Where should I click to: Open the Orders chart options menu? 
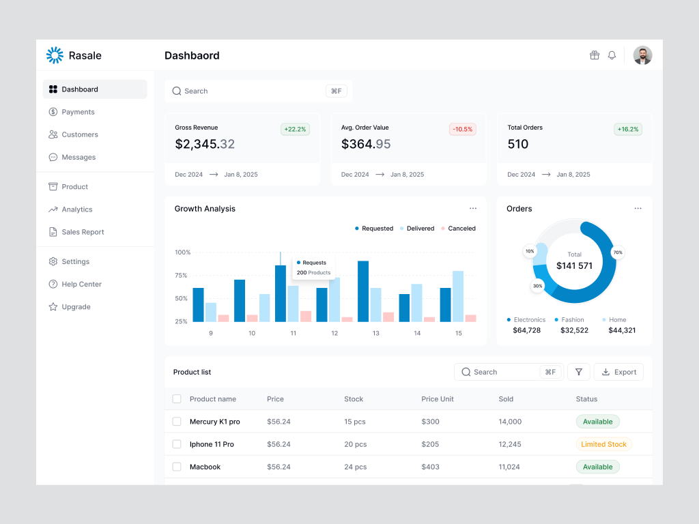coord(638,208)
